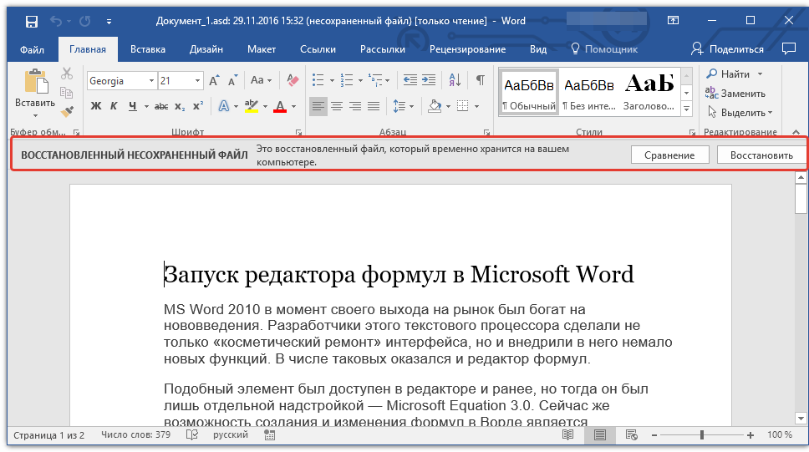
Task: Open the font size dropdown showing 21
Action: pyautogui.click(x=198, y=81)
